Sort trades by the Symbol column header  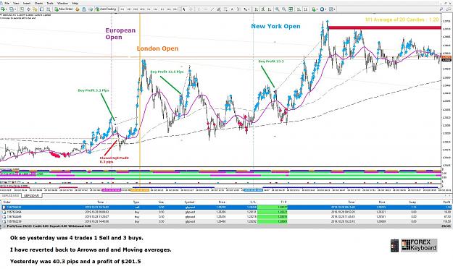[x=189, y=202]
